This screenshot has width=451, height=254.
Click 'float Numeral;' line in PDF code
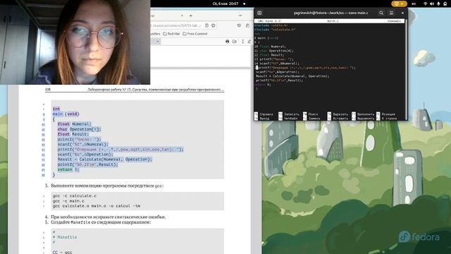[x=74, y=124]
